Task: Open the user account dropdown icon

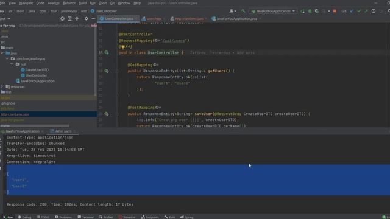Action: click(233, 11)
